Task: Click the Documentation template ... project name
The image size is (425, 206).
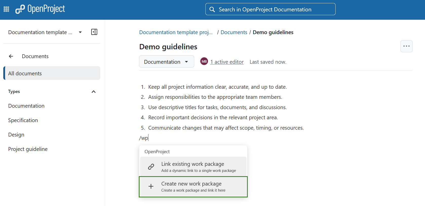Action: tap(40, 32)
